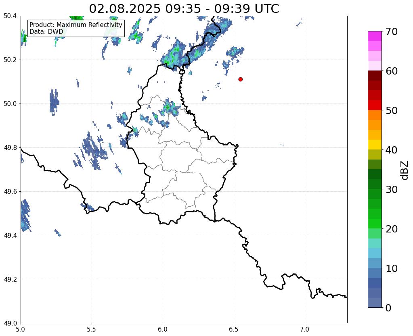Click the 20 dBZ colorbar tick label
This screenshot has width=413, height=336.
[392, 229]
